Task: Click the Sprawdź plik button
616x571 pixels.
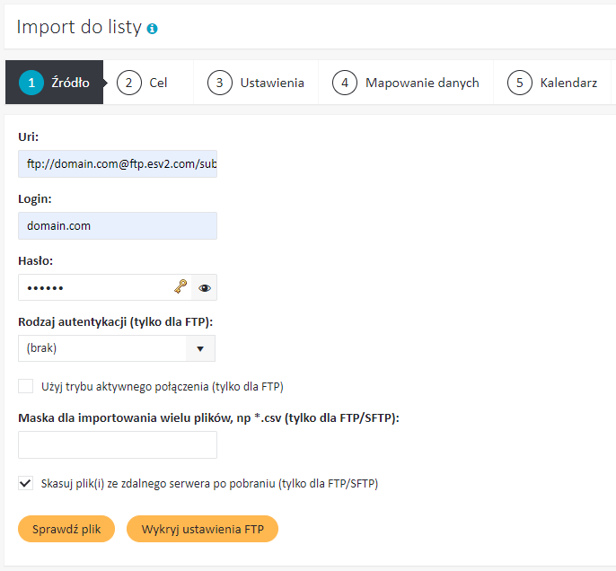Action: tap(66, 529)
